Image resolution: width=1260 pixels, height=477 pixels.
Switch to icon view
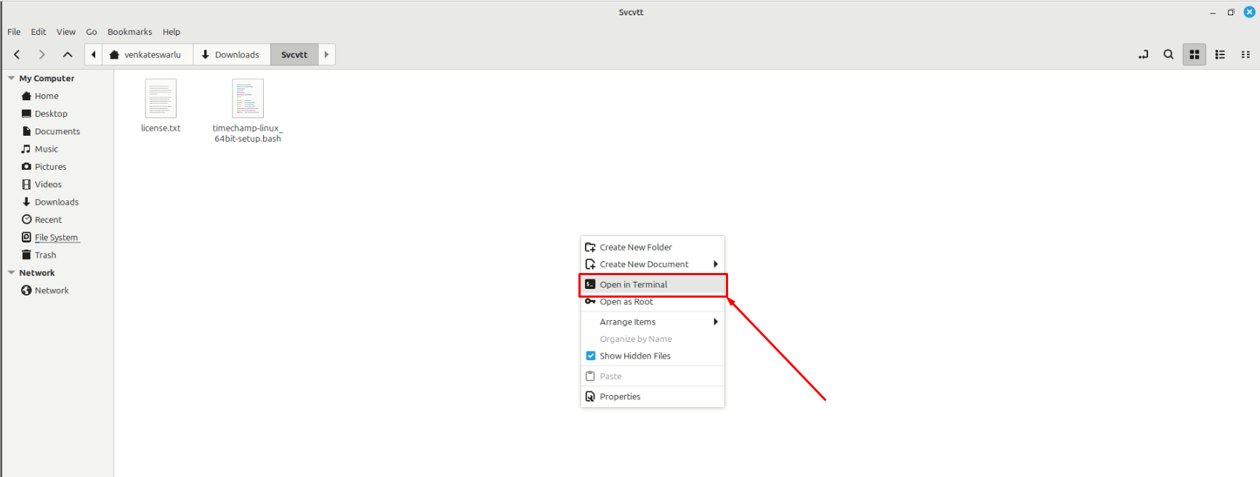(1195, 54)
